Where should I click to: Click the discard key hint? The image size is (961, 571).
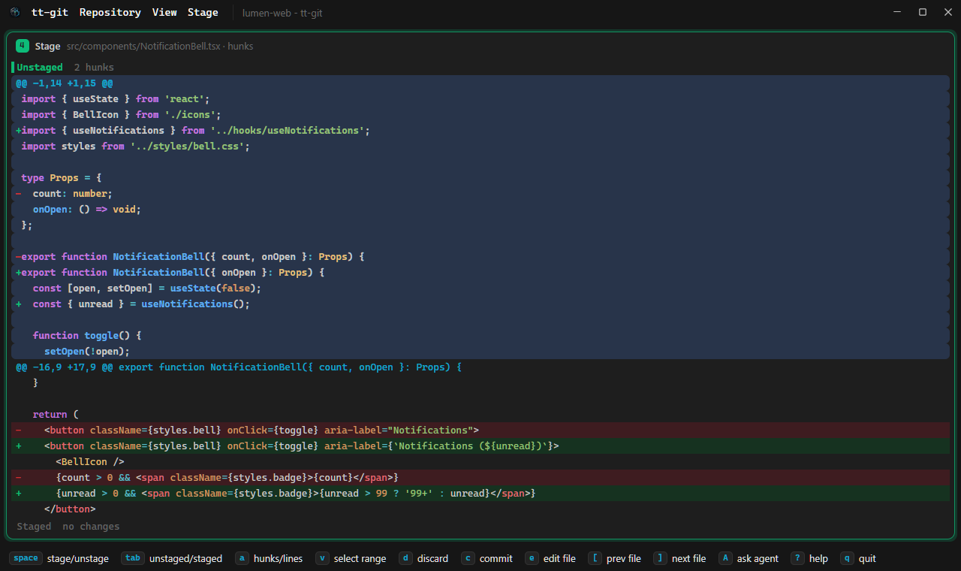pyautogui.click(x=423, y=558)
